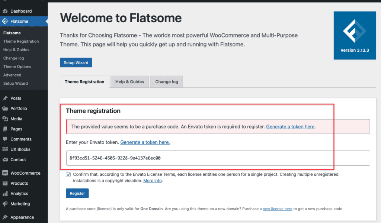Open Theme Options in the sidebar submenu
The height and width of the screenshot is (223, 381).
pyautogui.click(x=17, y=67)
